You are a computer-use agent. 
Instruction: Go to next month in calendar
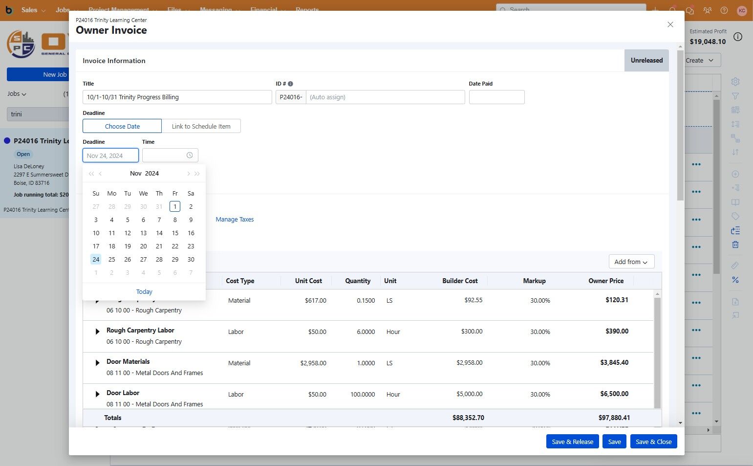point(188,174)
